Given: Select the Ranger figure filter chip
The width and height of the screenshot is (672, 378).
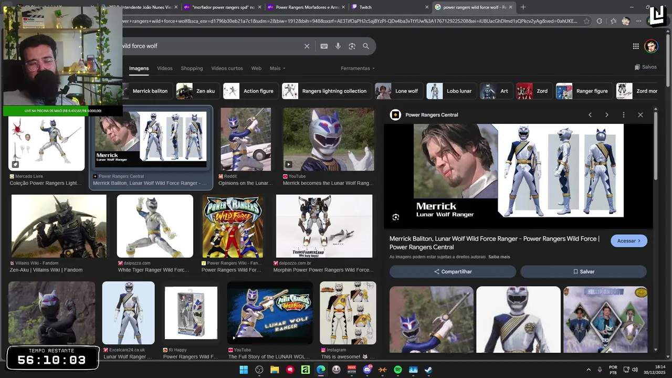Looking at the screenshot, I should 583,91.
